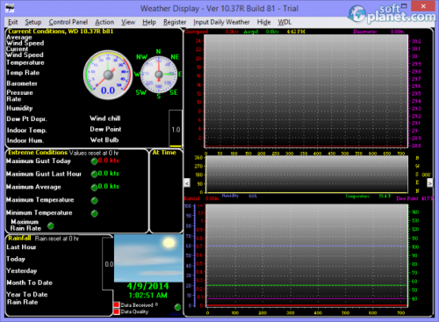Click green indicator beside Maximum Rain Rate
The height and width of the screenshot is (322, 439).
point(51,225)
